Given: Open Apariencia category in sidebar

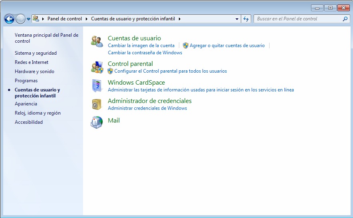Looking at the screenshot, I should (x=26, y=104).
